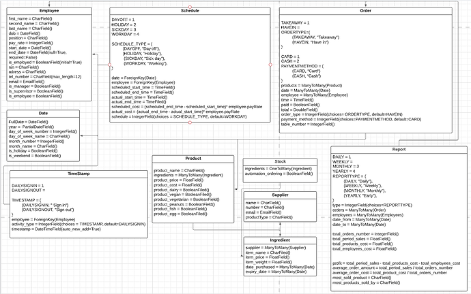Click 'productType = CharField()' in Supplier
Viewport: 471px width, 294px height.
[x=269, y=218]
